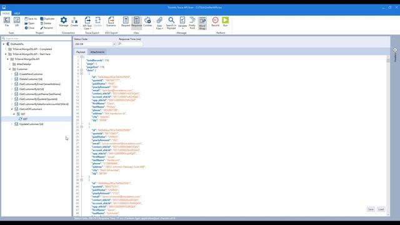
Task: Click "totalRecords" line in payload
Action: (97, 60)
